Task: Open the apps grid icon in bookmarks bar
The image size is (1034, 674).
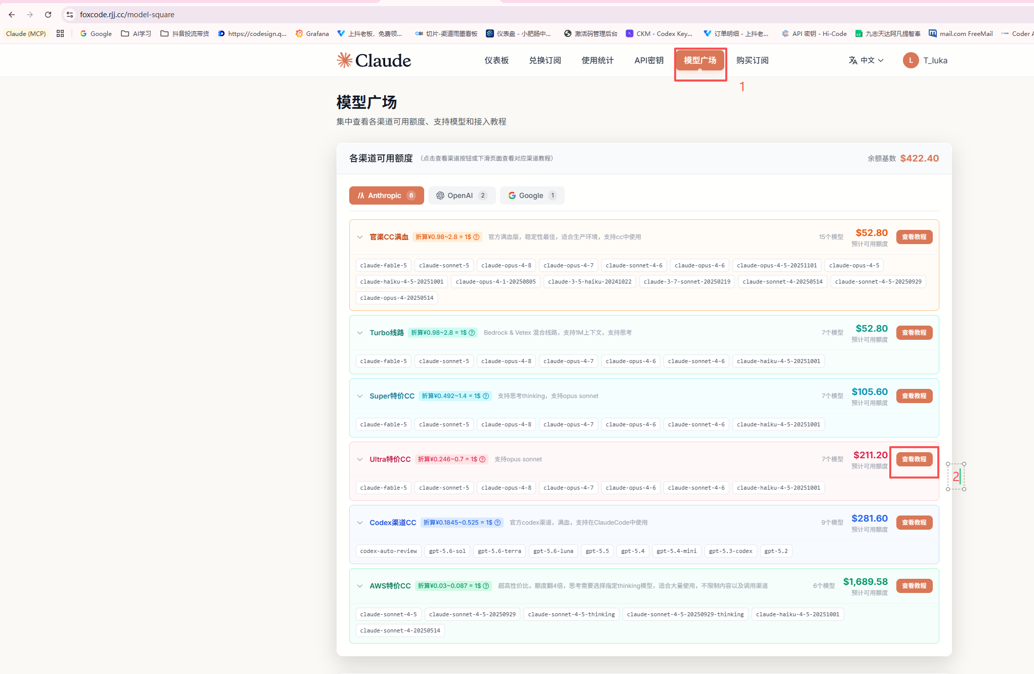Action: [60, 33]
